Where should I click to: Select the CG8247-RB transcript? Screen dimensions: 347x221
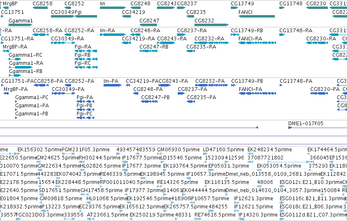(148, 51)
